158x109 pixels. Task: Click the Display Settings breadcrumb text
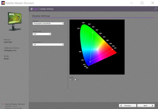[47, 9]
